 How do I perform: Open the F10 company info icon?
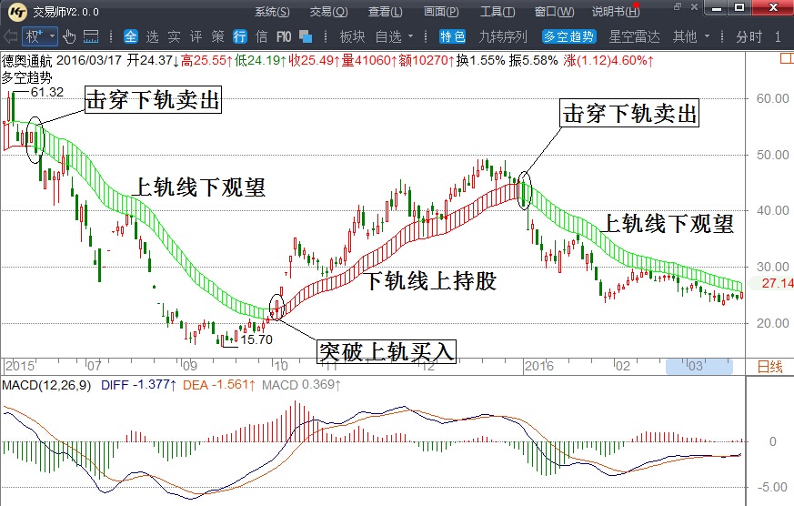point(284,36)
